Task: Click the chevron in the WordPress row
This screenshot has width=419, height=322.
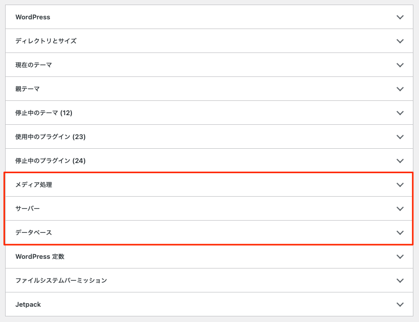Action: click(400, 17)
